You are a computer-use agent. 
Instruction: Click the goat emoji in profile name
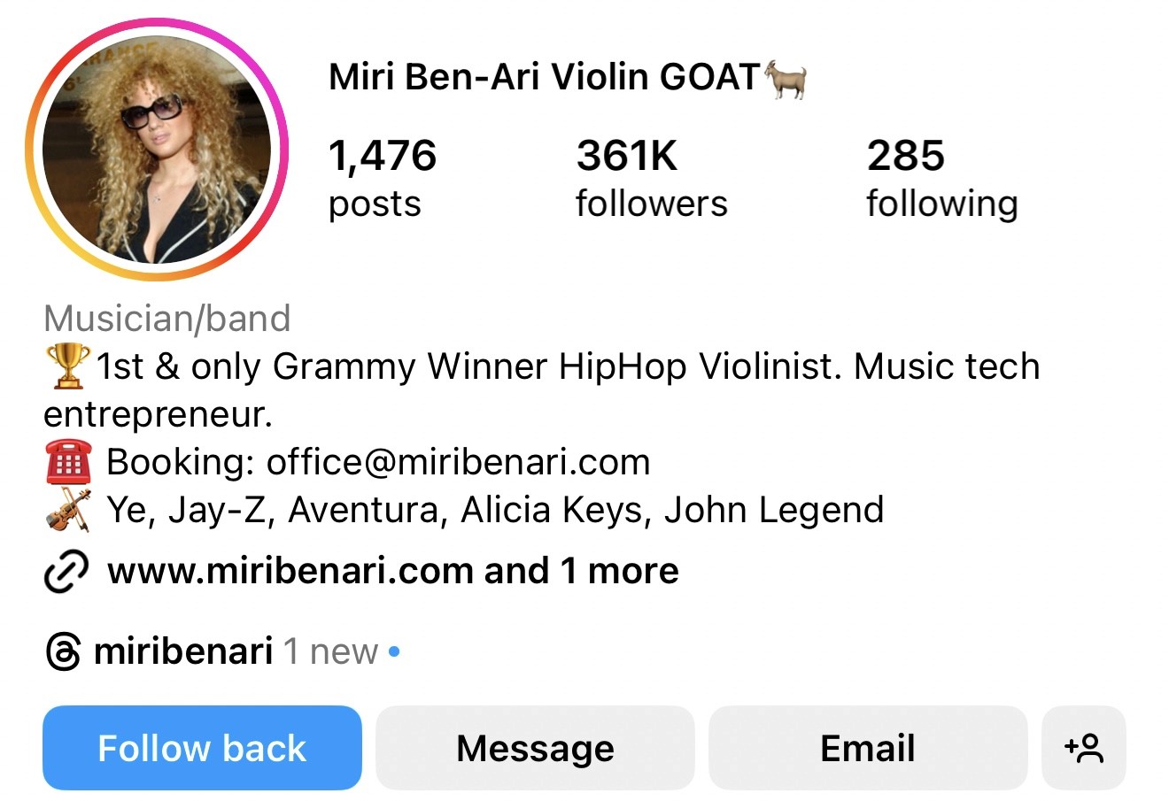[x=786, y=78]
